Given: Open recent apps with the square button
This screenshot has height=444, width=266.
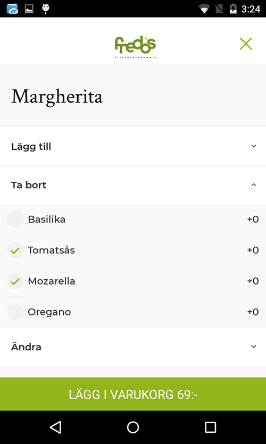Looking at the screenshot, I should [x=210, y=427].
